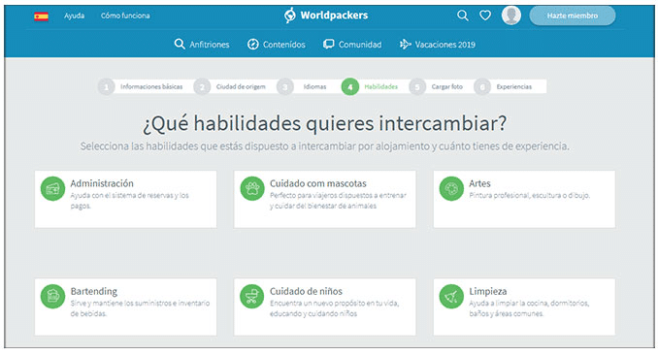This screenshot has height=355, width=658.
Task: Click the Artes palette icon
Action: (451, 189)
